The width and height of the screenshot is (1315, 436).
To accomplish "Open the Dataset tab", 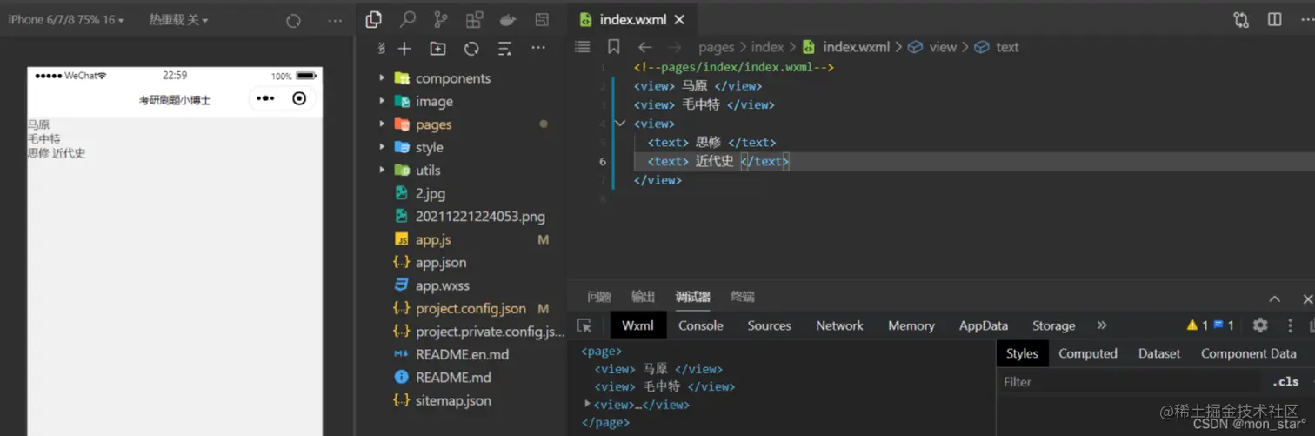I will click(1159, 353).
